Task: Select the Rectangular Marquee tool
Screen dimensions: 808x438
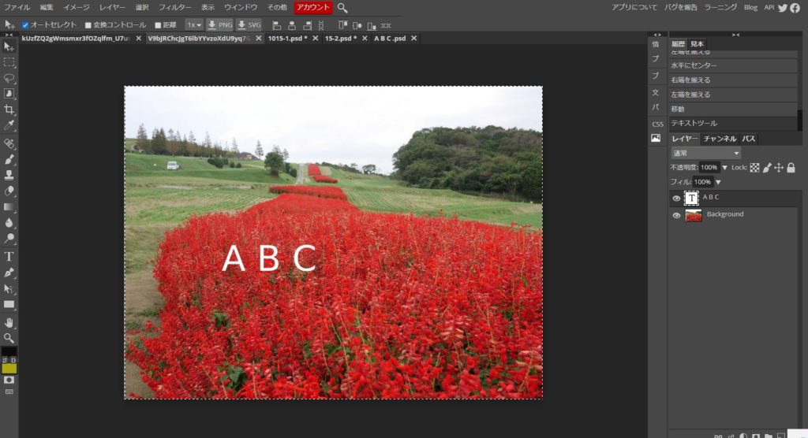Action: click(x=9, y=62)
